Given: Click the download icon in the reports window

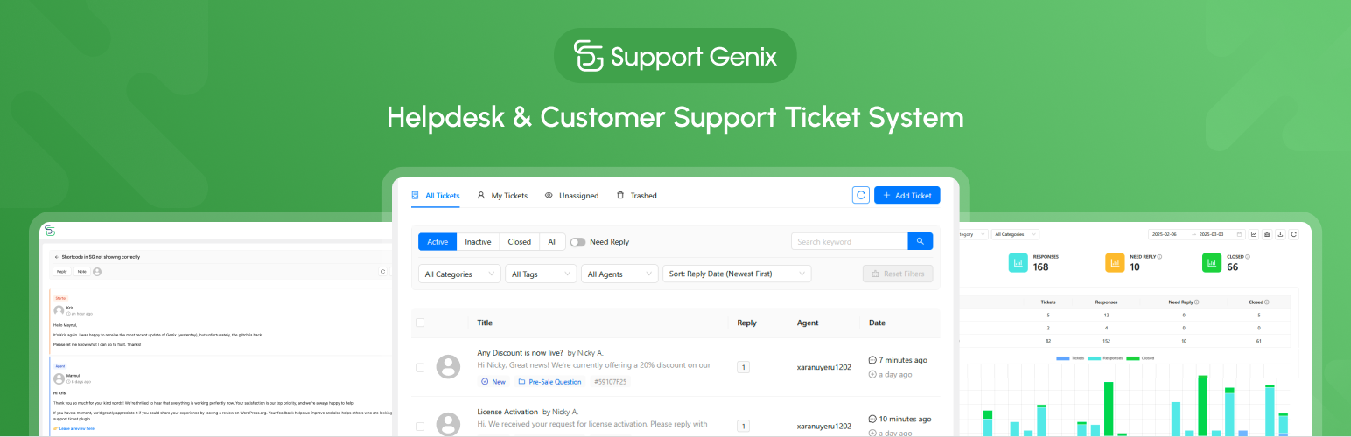Looking at the screenshot, I should tap(1280, 234).
